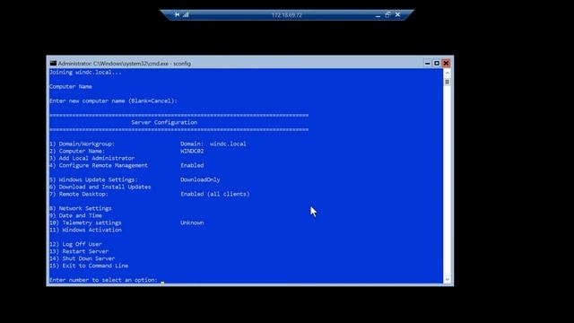Close the sconfig command window
Screen dimensions: 574x323
446,64
